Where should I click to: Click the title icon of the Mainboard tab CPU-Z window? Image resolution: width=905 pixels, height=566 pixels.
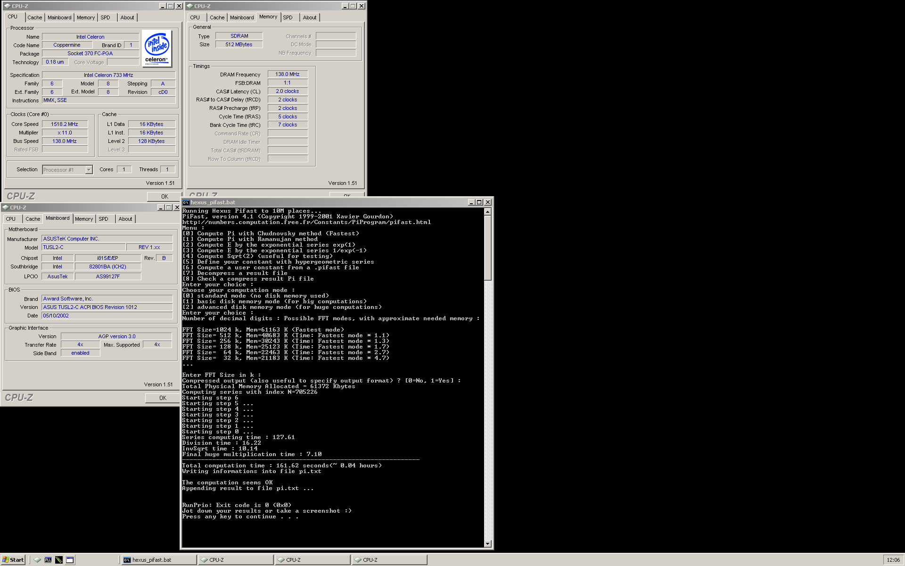[x=5, y=208]
